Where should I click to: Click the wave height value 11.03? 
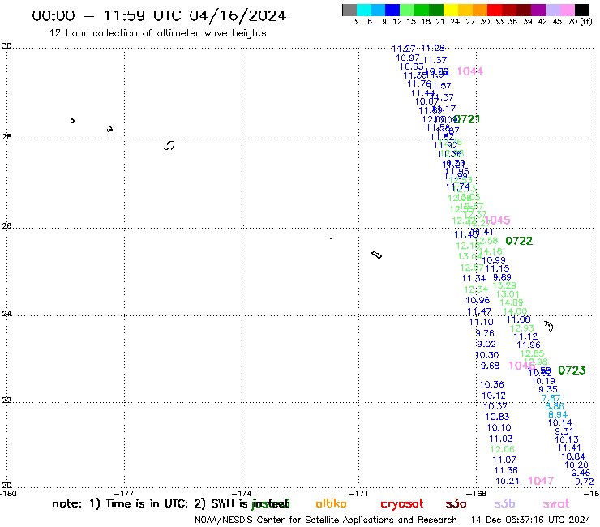[x=501, y=439]
